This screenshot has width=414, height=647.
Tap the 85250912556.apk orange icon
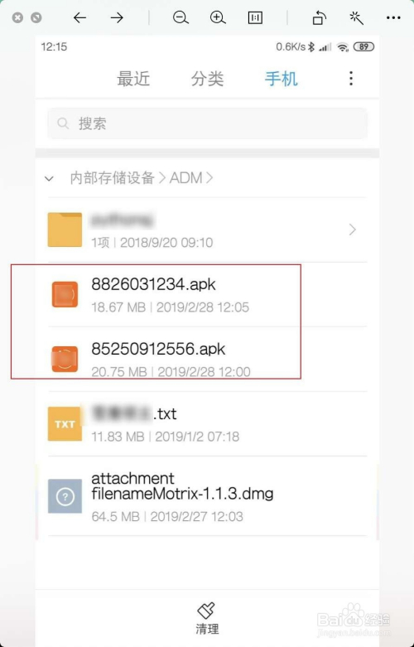pos(65,359)
